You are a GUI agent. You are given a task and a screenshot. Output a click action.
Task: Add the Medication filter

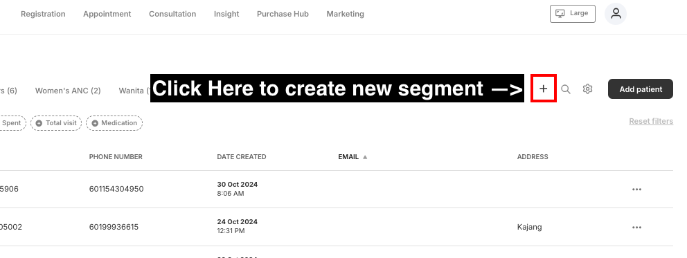(x=114, y=123)
